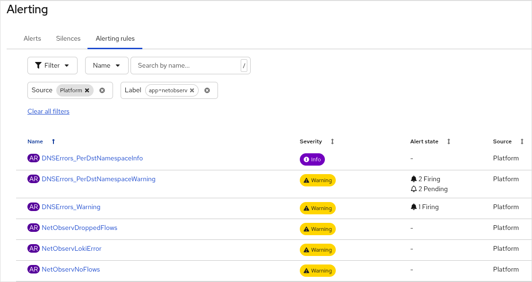The image size is (532, 282).
Task: Click the slash shortcut icon in search
Action: [x=244, y=66]
